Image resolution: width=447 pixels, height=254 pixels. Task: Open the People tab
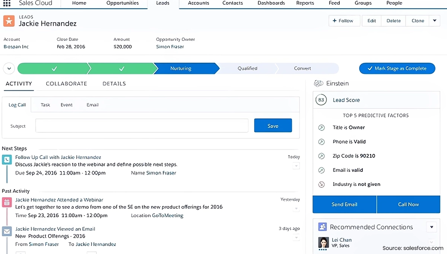pos(394,3)
